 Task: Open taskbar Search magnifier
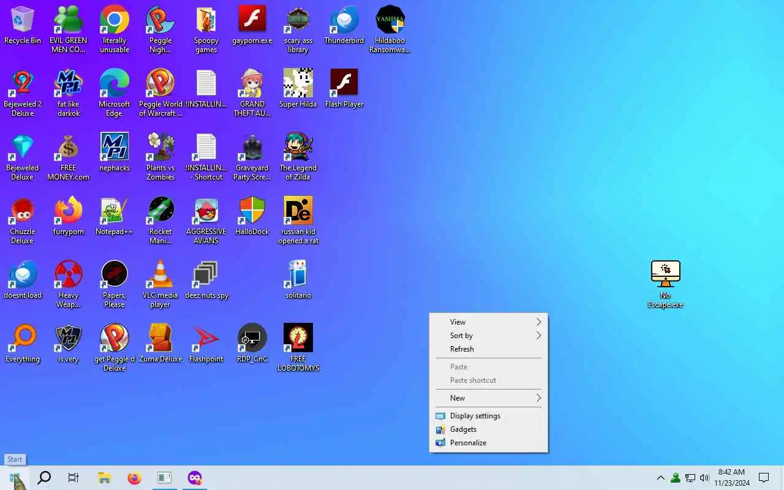click(44, 478)
